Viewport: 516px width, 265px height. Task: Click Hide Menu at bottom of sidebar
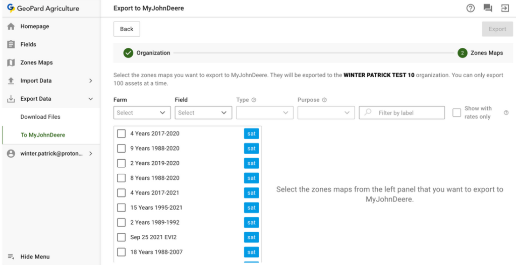(34, 256)
